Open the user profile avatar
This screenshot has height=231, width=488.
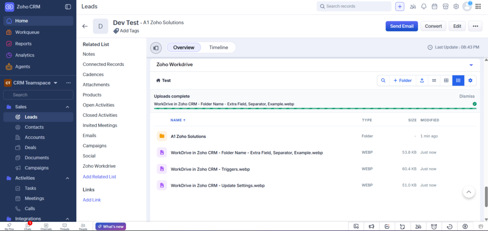(467, 7)
